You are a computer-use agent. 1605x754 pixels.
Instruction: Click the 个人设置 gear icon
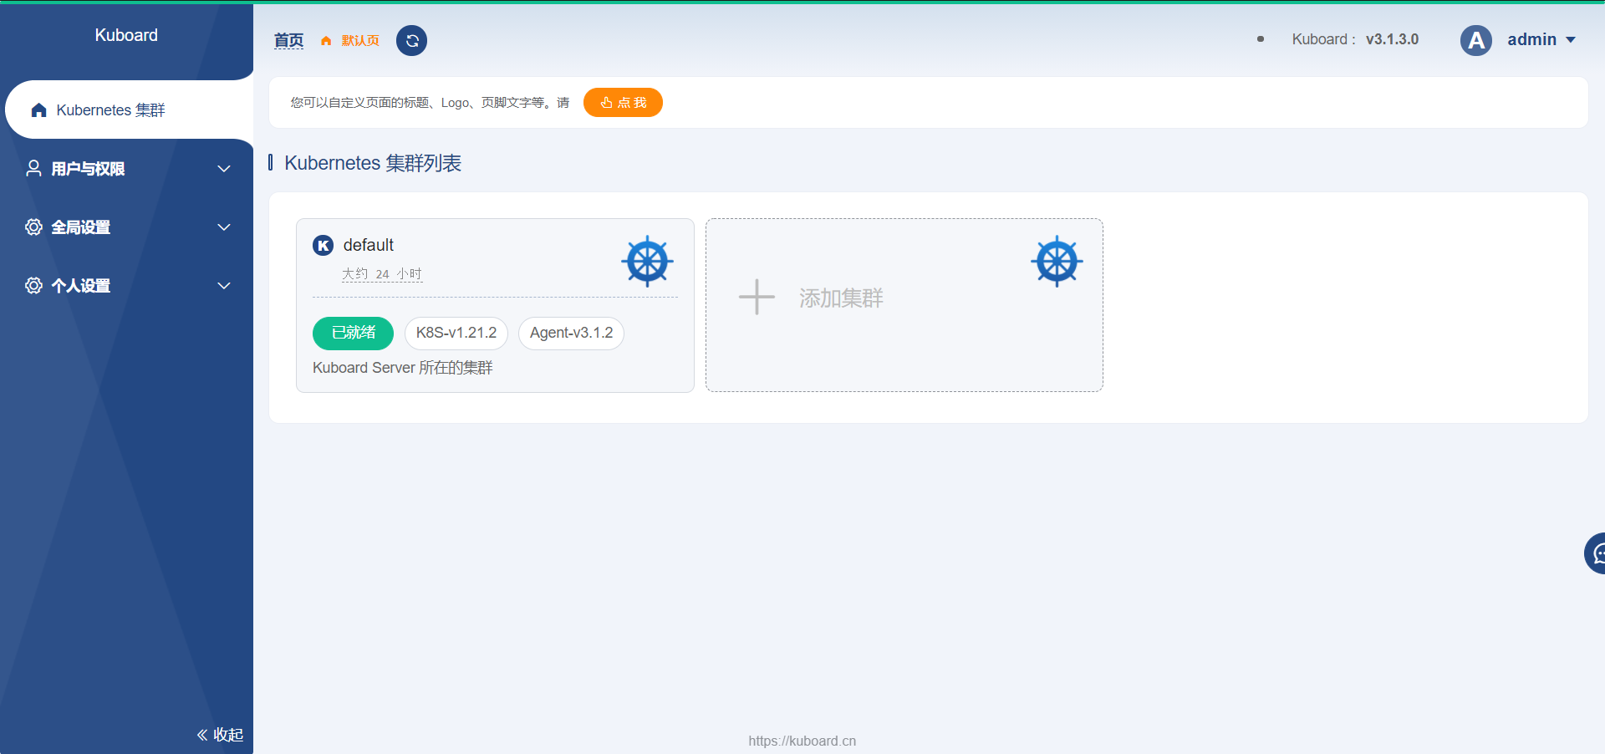[x=33, y=285]
